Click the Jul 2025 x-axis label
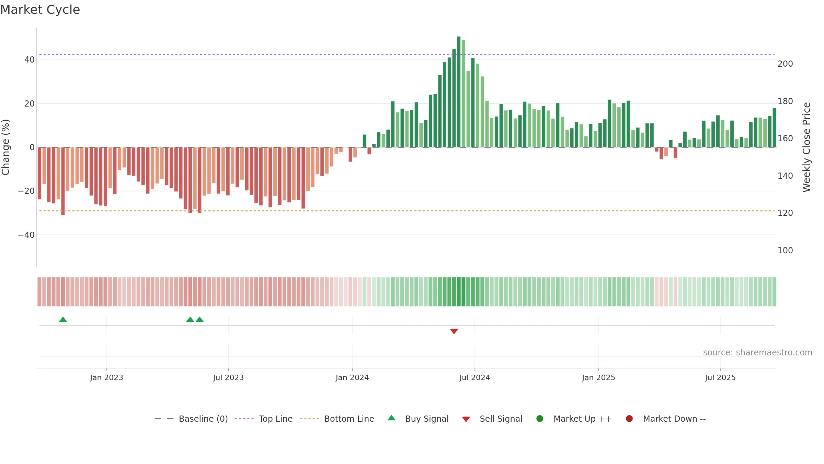Viewport: 824px width, 464px height. (x=720, y=378)
